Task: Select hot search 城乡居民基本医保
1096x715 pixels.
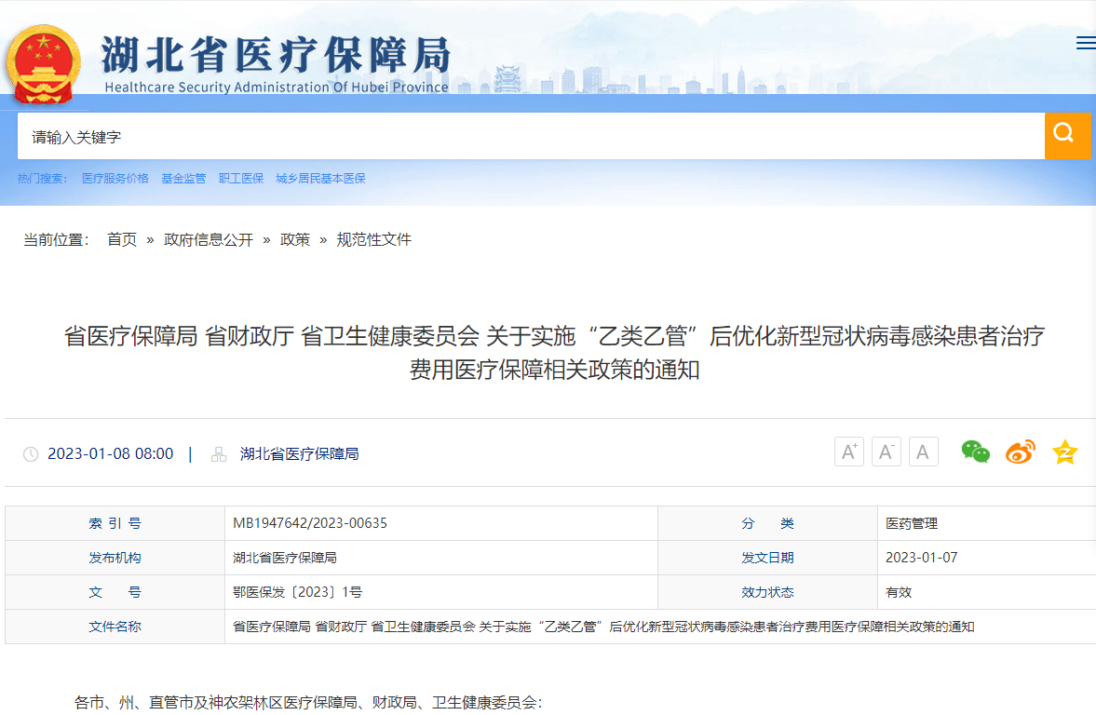Action: tap(320, 179)
